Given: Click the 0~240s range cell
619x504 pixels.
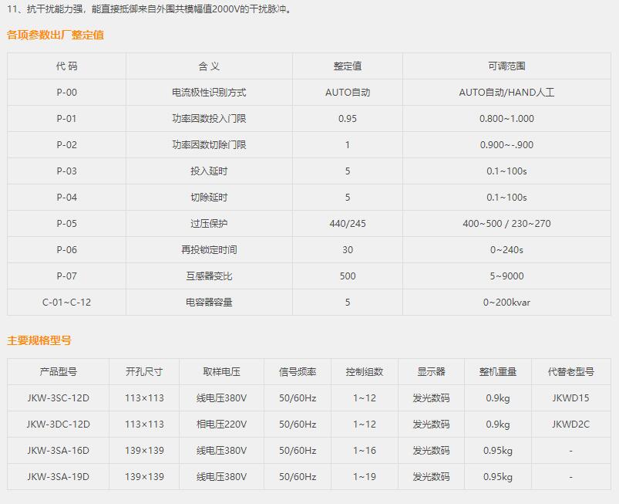Looking at the screenshot, I should point(506,250).
